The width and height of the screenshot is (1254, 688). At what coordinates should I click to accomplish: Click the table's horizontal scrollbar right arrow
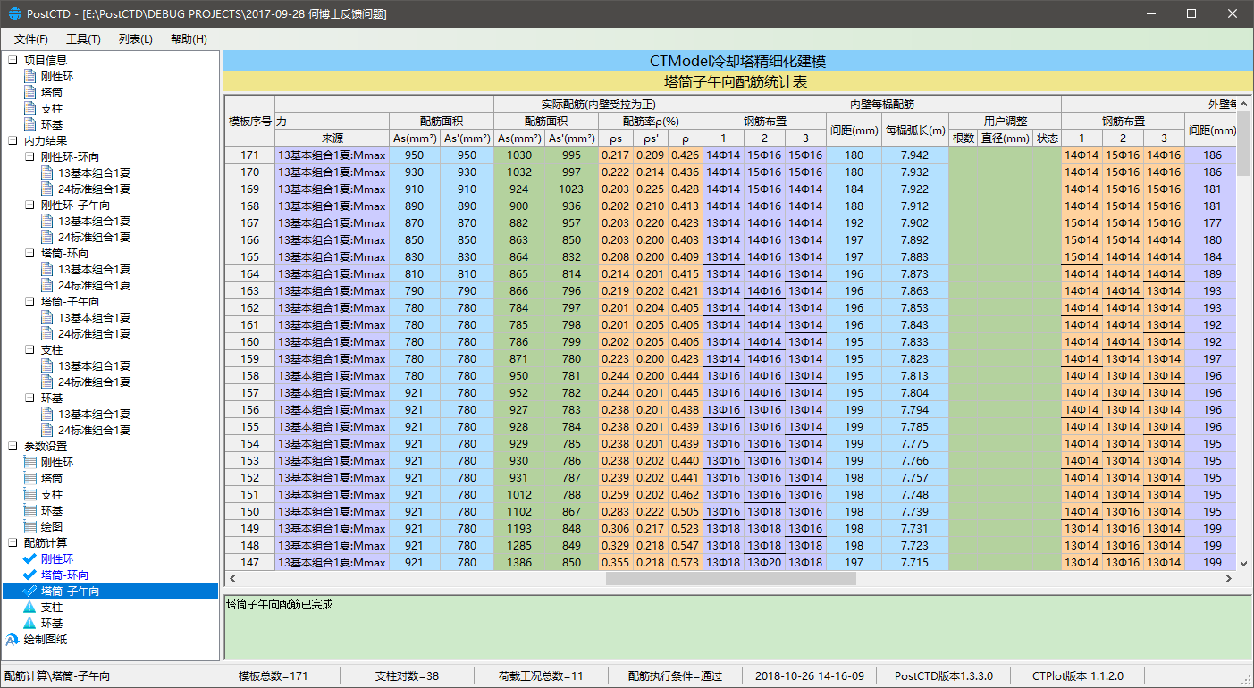(x=1229, y=579)
